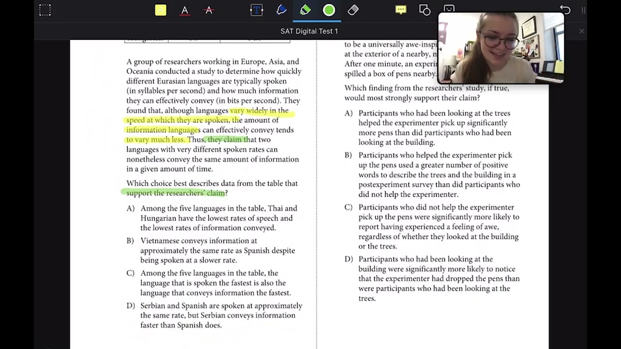Open the sticker tool partly hidden by webcam

[449, 9]
